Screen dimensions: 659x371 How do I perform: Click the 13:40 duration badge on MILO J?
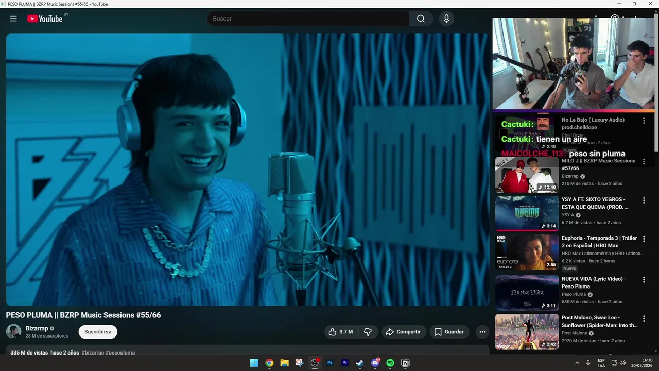coord(547,187)
